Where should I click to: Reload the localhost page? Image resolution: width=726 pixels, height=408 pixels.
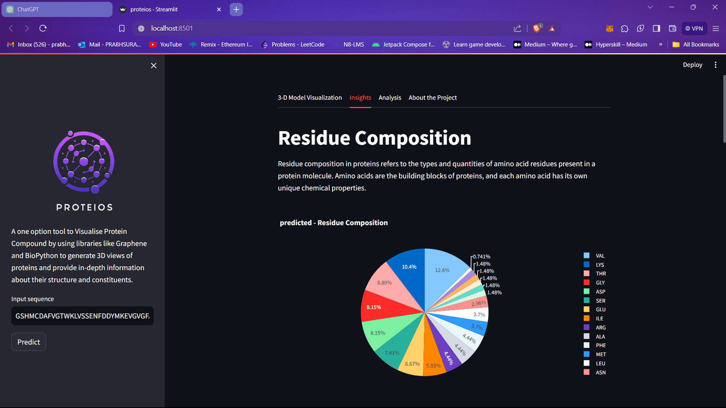click(43, 29)
